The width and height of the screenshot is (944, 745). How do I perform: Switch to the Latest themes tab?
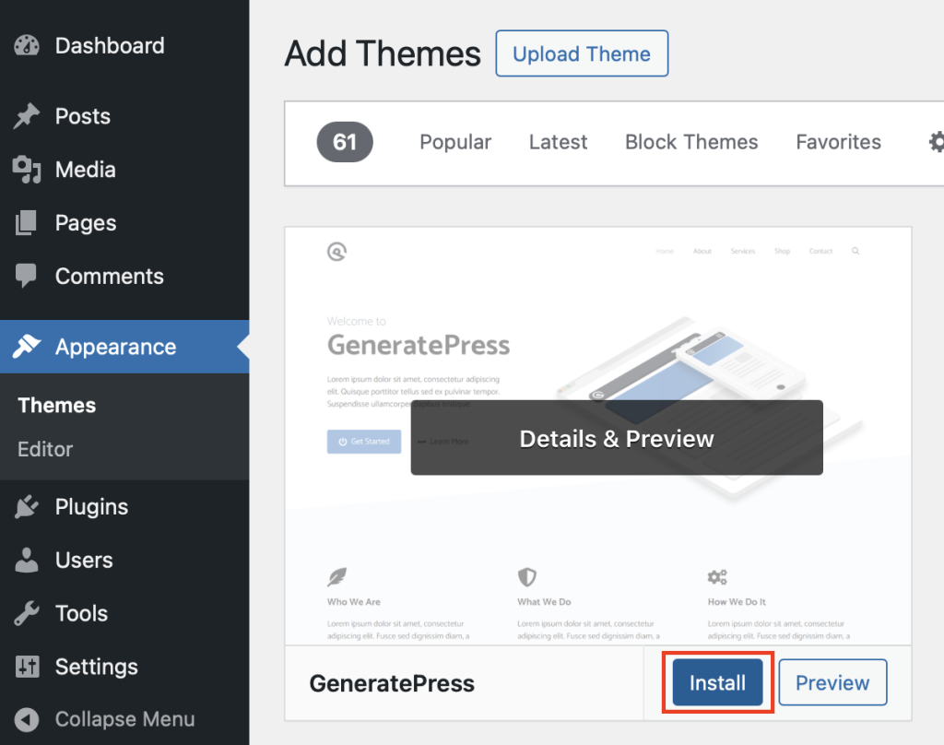pyautogui.click(x=558, y=142)
